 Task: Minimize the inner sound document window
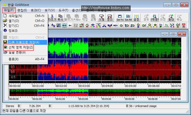click(x=165, y=34)
